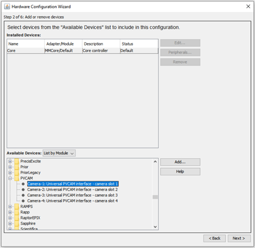Select Camera-3 PVCAM camera slot 3
The image size is (255, 248).
(72, 195)
